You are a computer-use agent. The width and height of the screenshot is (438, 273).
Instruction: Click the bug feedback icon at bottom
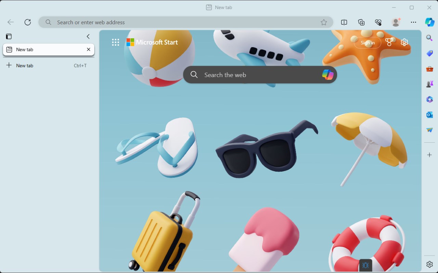(x=365, y=265)
